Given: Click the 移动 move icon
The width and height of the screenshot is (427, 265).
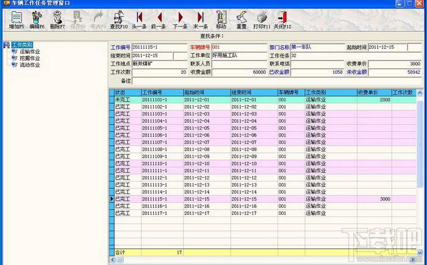Looking at the screenshot, I should pyautogui.click(x=221, y=20).
